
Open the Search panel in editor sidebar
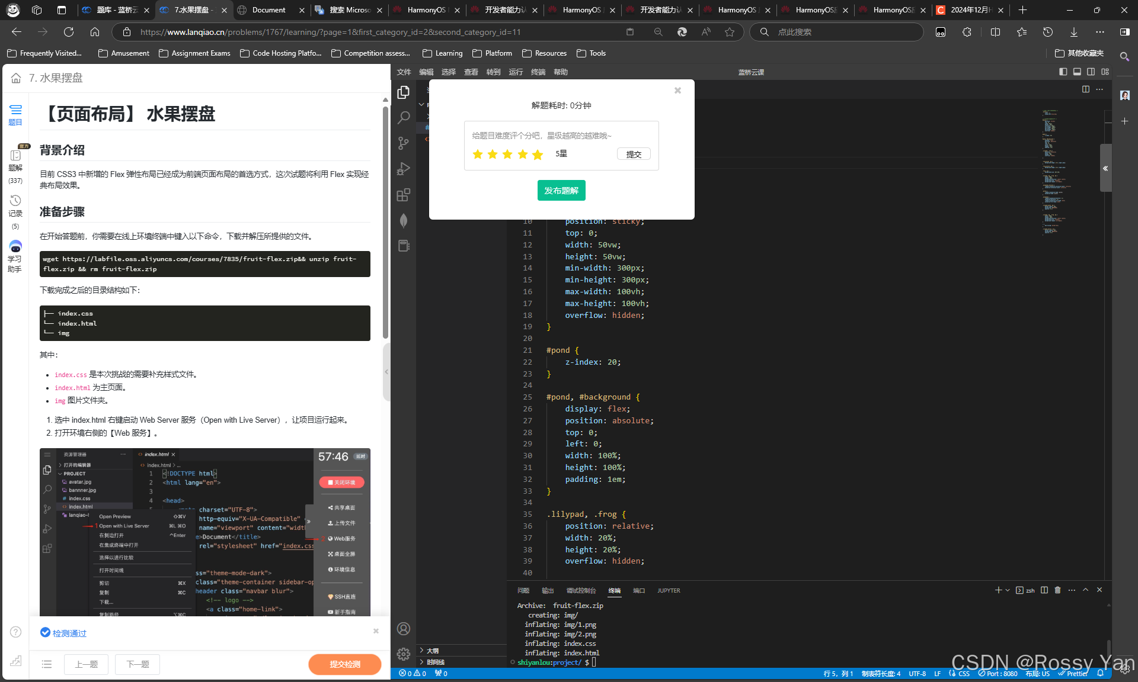[x=404, y=118]
